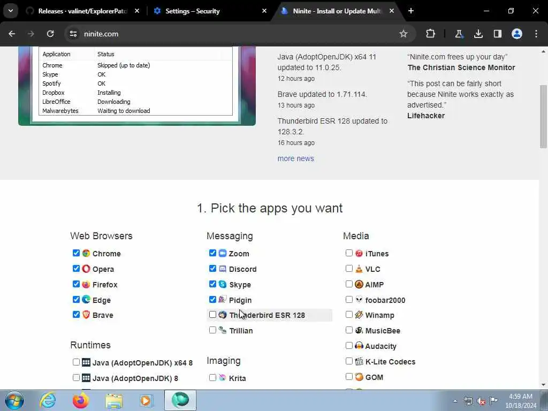
Task: Uncheck the Chrome checkbox
Action: click(x=76, y=253)
